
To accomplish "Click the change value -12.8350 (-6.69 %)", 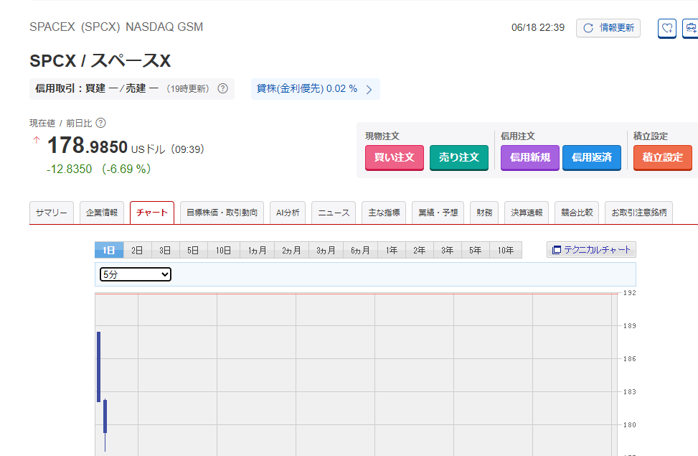I will point(99,169).
